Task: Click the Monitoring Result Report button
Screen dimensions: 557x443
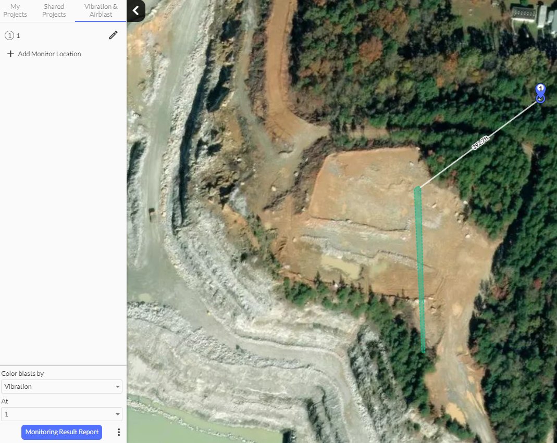Action: click(x=61, y=432)
